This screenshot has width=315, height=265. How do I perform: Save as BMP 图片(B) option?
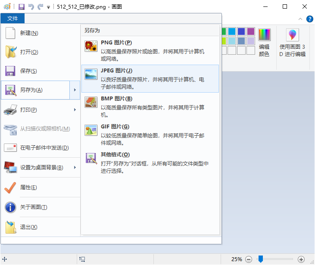[150, 107]
